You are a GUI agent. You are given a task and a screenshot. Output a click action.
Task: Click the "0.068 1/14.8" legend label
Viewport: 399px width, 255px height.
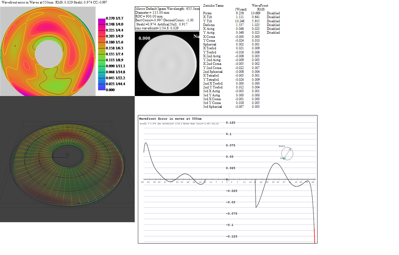[x=115, y=72]
